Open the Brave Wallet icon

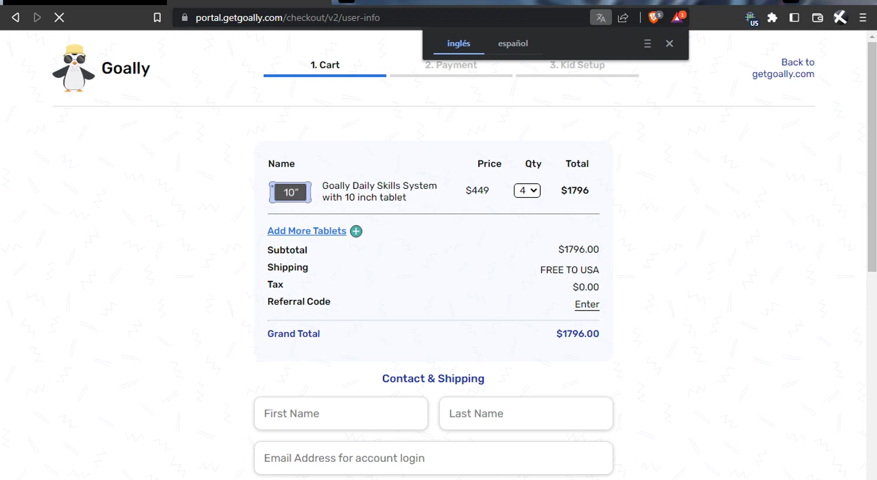[817, 18]
